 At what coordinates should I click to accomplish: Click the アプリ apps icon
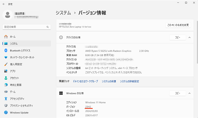pos(6,71)
